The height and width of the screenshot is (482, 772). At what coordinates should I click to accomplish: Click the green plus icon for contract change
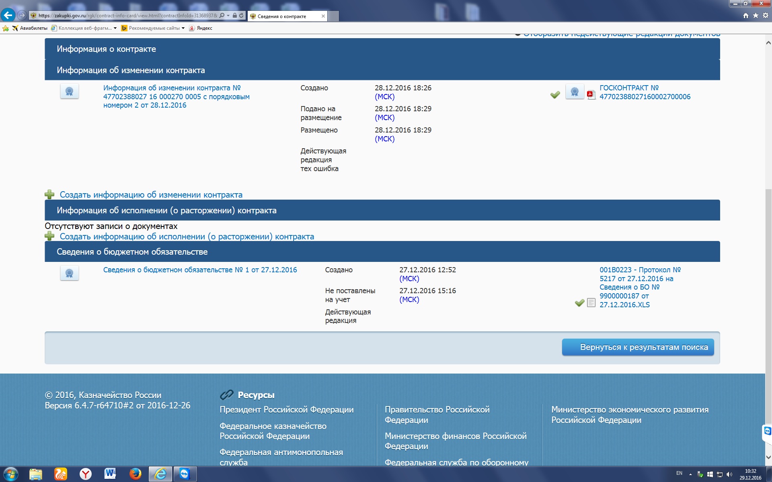point(49,195)
